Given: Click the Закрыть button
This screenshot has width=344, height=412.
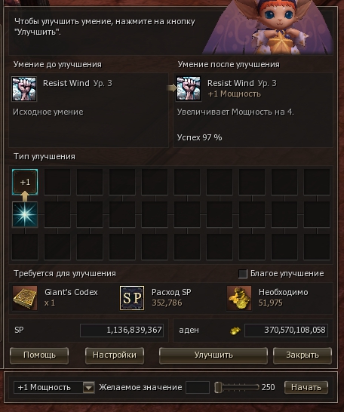Looking at the screenshot, I should [x=303, y=355].
